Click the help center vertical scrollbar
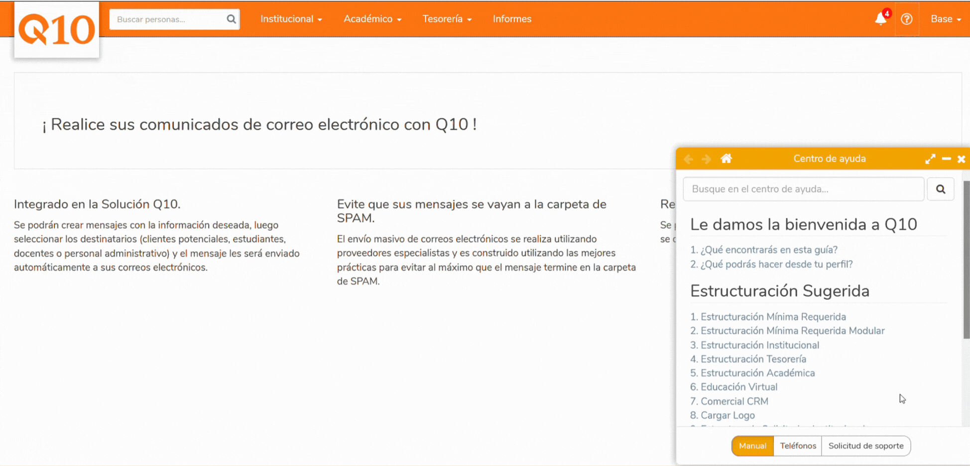Screen dimensions: 970x466 point(967,260)
